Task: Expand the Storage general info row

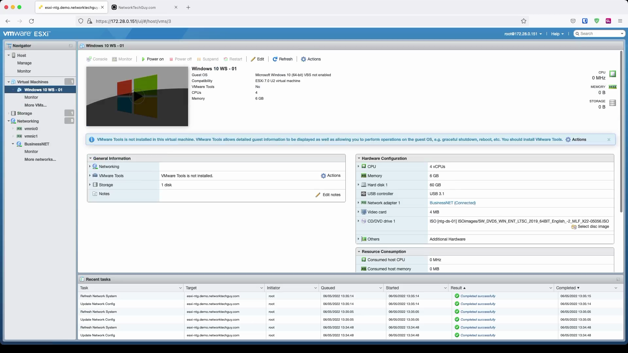Action: pyautogui.click(x=90, y=185)
